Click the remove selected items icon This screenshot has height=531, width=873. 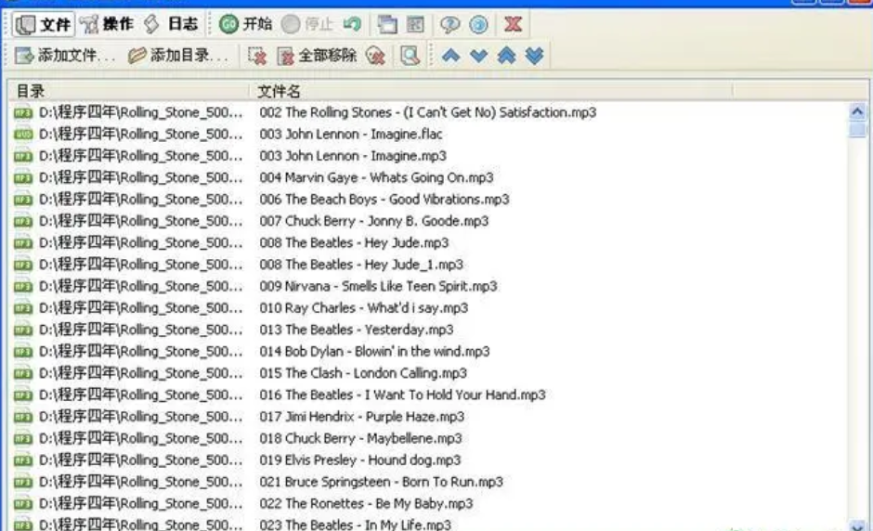click(x=257, y=56)
